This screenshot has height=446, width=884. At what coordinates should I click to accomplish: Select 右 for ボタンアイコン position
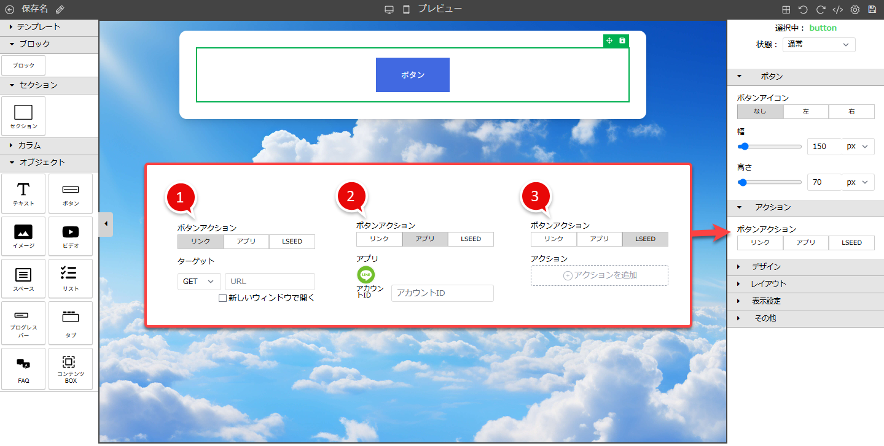pyautogui.click(x=851, y=112)
